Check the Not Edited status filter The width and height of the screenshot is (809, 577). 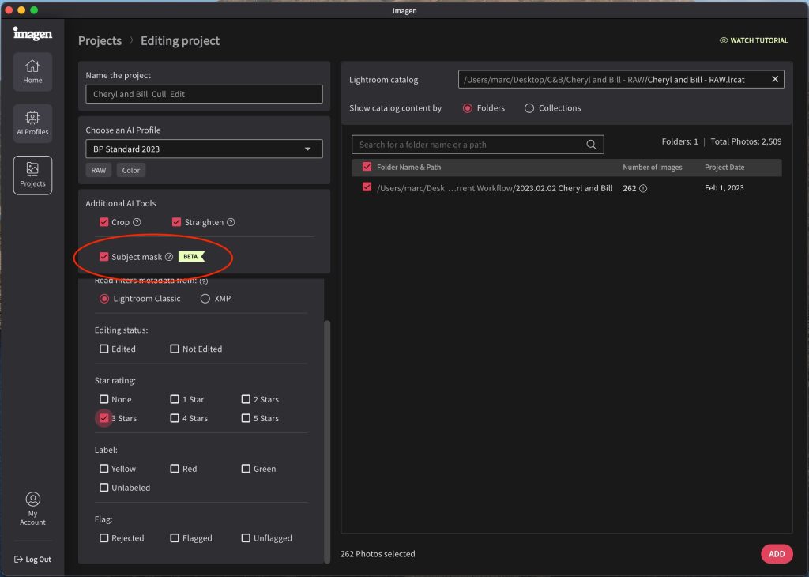point(175,349)
